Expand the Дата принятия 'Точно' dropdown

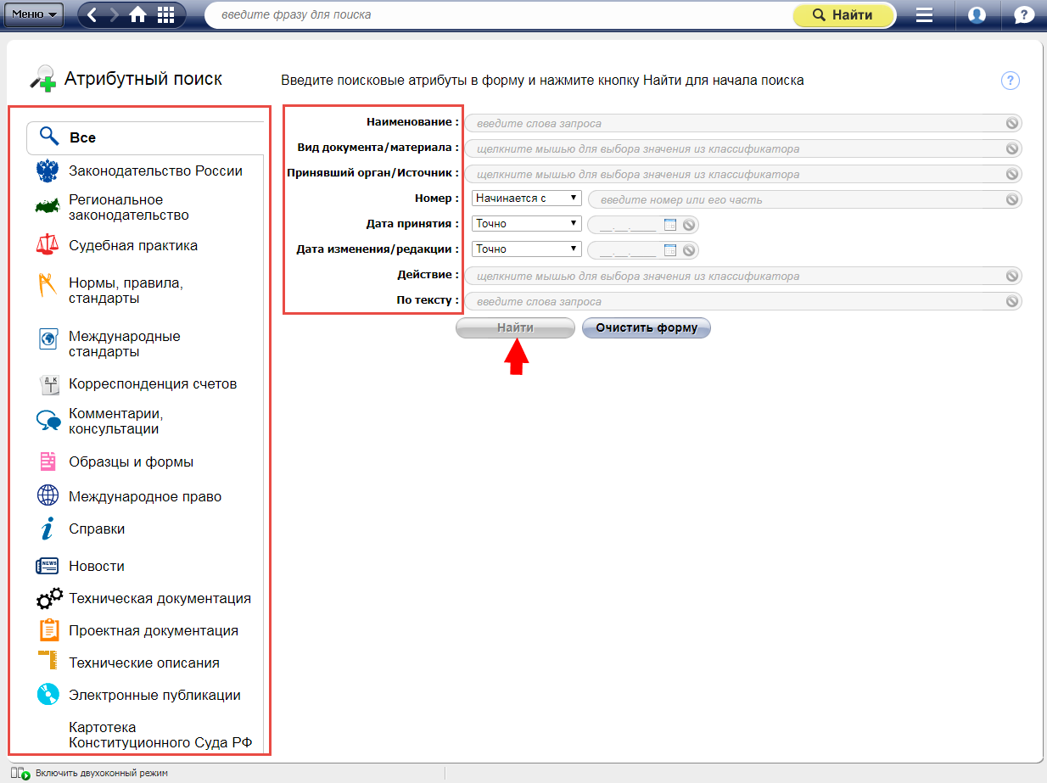coord(526,224)
